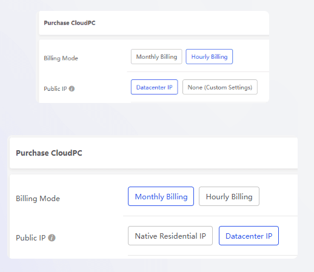This screenshot has width=314, height=272.
Task: Select Monthly Billing in the lower panel
Action: pyautogui.click(x=161, y=196)
